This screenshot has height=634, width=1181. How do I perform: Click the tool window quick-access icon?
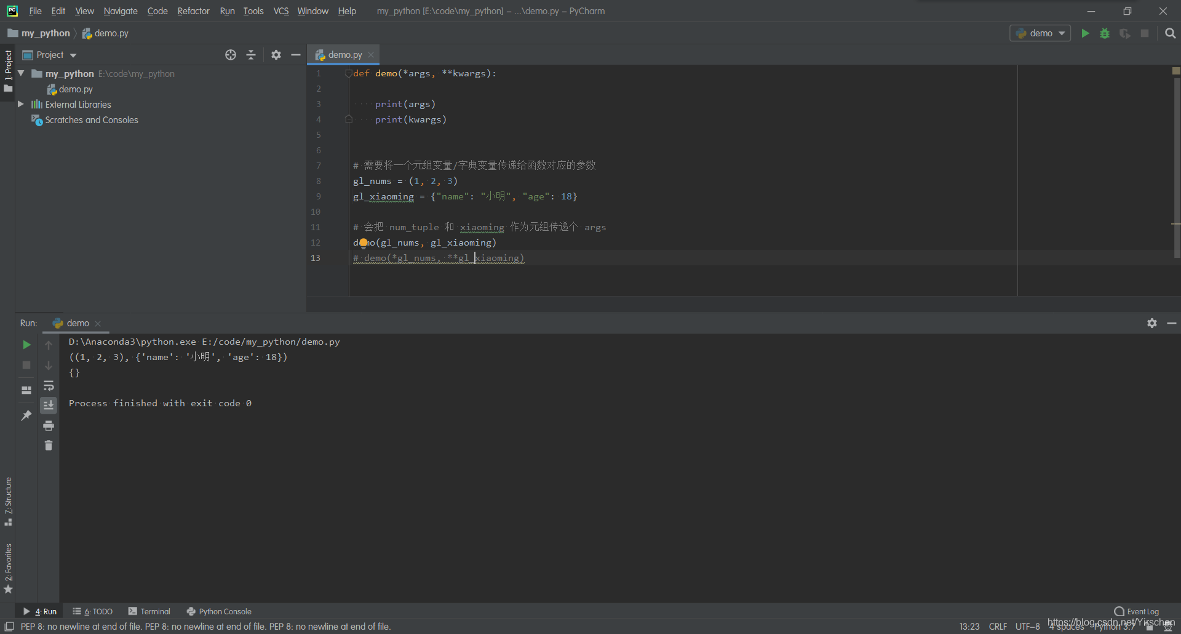[9, 627]
